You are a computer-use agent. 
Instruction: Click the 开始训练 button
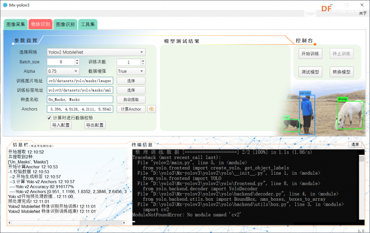(310, 54)
